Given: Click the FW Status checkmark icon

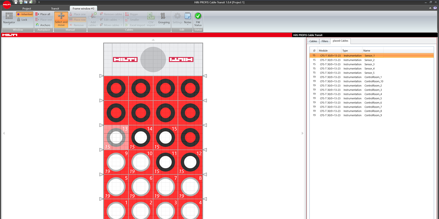Looking at the screenshot, I should click(198, 16).
